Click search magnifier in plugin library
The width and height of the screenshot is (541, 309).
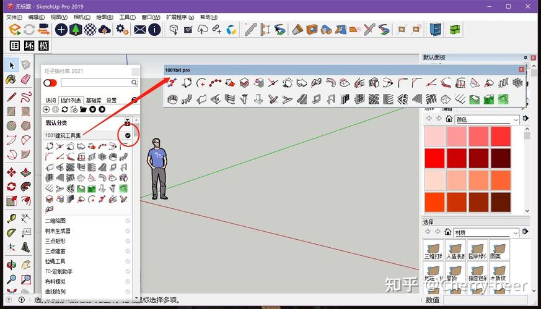(134, 83)
